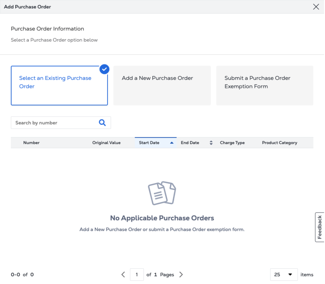The image size is (325, 284).
Task: Toggle Start Date ascending sort arrow
Action: [172, 143]
